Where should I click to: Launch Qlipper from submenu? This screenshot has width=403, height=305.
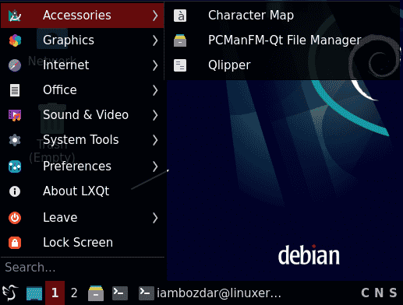click(x=282, y=65)
